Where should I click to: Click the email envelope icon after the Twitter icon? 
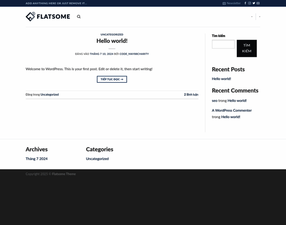258,3
